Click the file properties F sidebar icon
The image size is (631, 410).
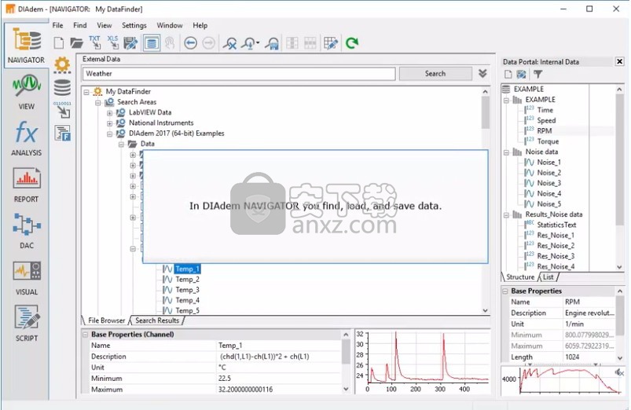pos(62,134)
